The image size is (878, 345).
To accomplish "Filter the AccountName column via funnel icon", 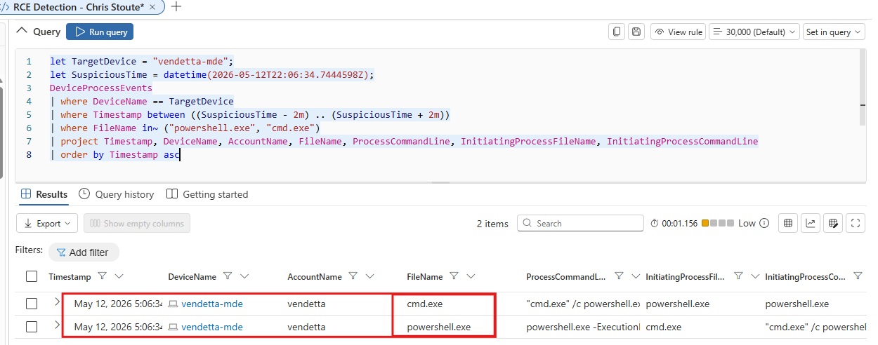I will [353, 276].
